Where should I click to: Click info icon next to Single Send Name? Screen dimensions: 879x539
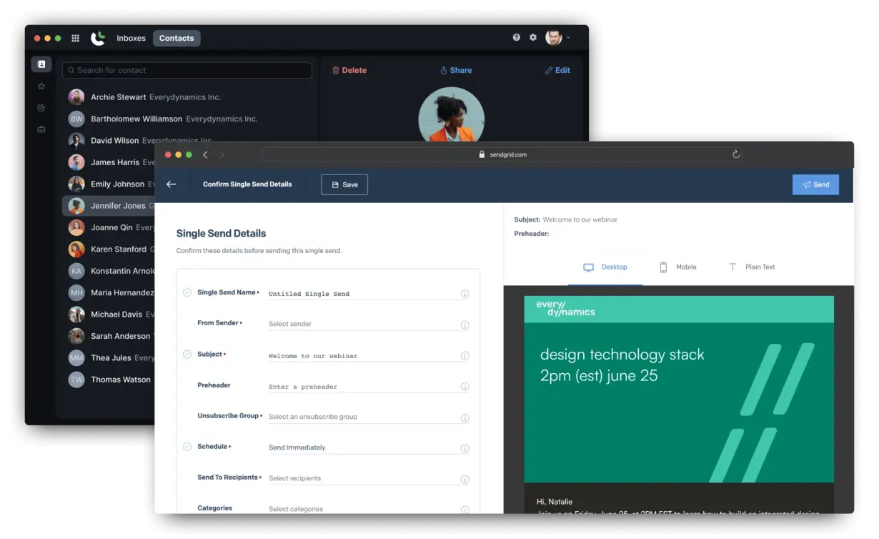[x=465, y=294]
